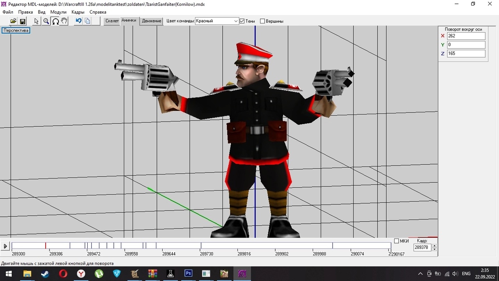Click the timeline label 289902
This screenshot has width=499, height=281.
[282, 254]
